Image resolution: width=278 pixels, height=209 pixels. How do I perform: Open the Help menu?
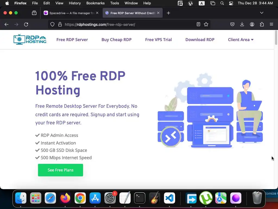pyautogui.click(x=147, y=3)
